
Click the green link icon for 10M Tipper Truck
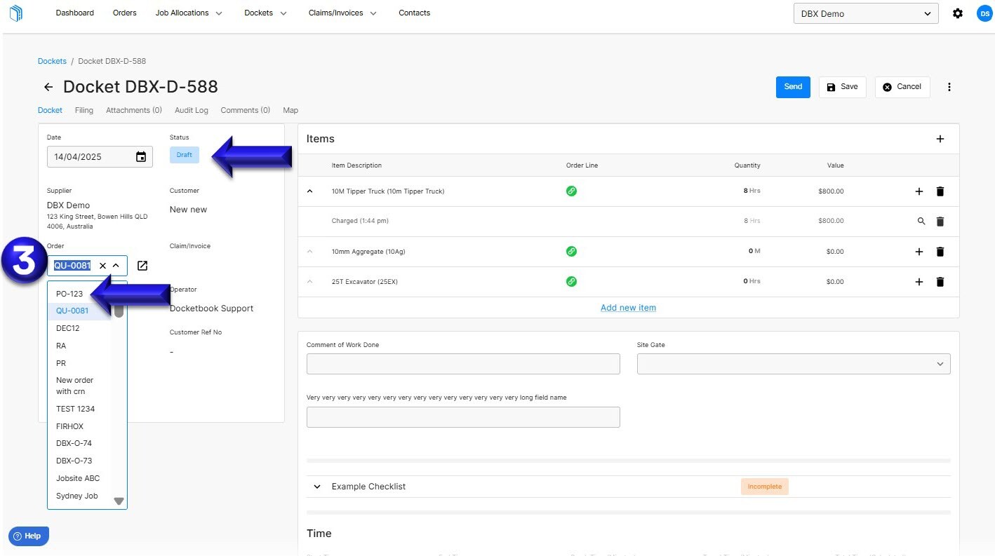(x=571, y=191)
